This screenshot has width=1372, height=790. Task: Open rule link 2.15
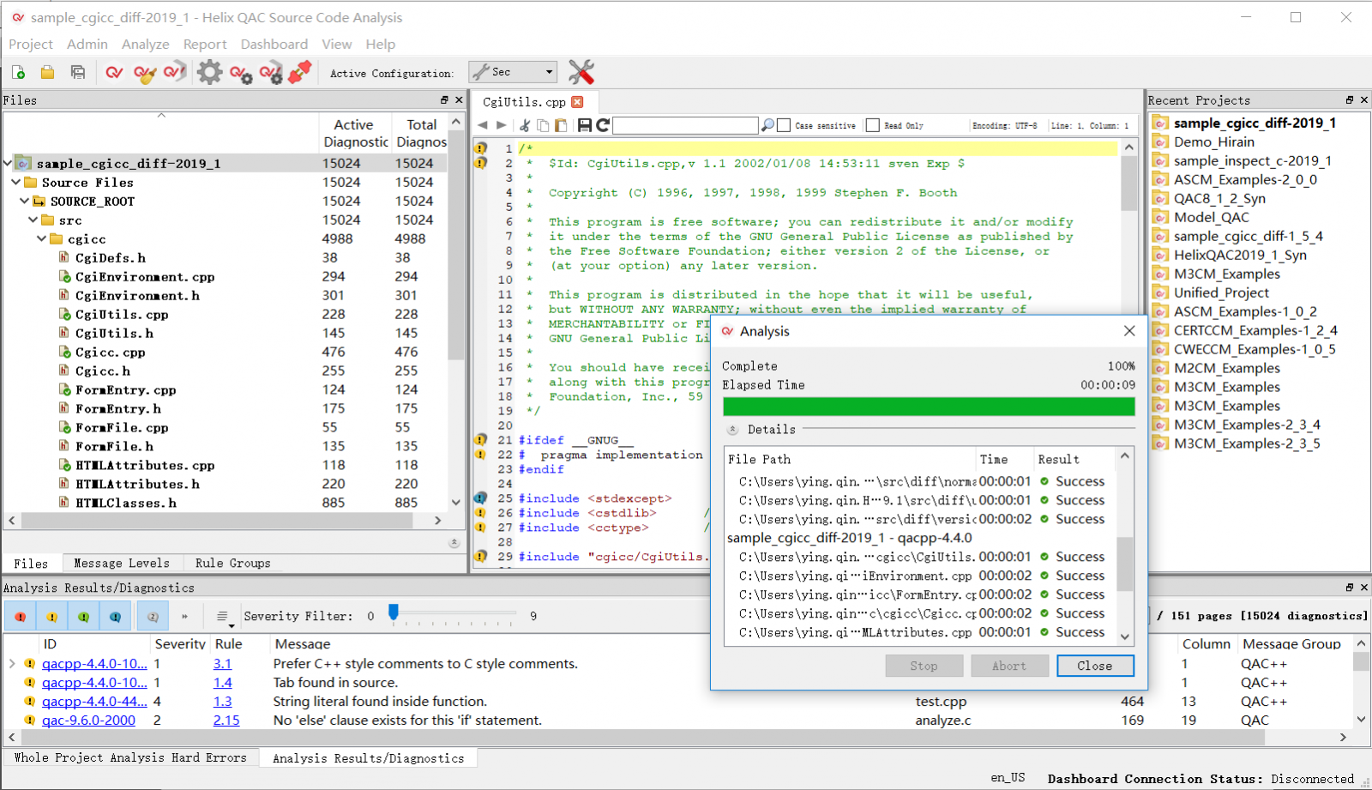click(x=226, y=721)
